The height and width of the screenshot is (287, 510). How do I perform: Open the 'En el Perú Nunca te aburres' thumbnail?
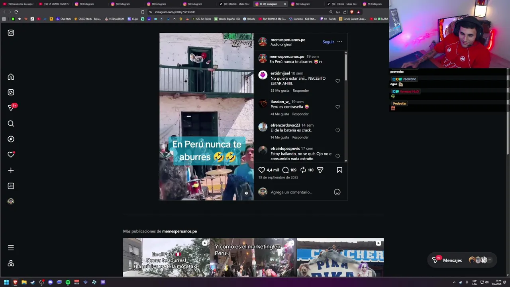[x=166, y=258]
